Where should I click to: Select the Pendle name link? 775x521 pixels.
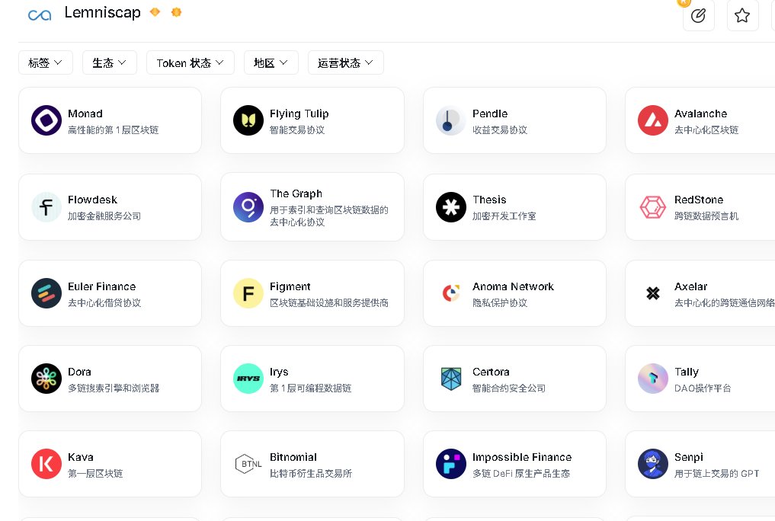(x=490, y=113)
